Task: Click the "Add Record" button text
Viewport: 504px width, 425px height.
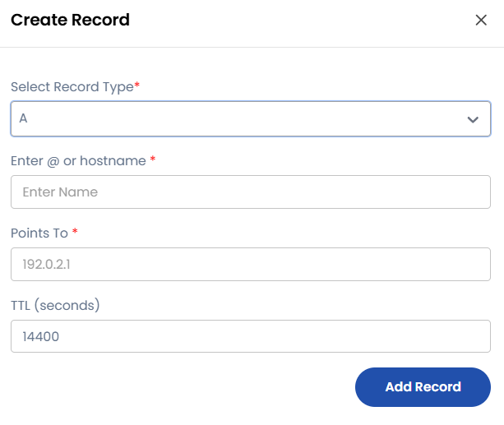Action: [423, 387]
